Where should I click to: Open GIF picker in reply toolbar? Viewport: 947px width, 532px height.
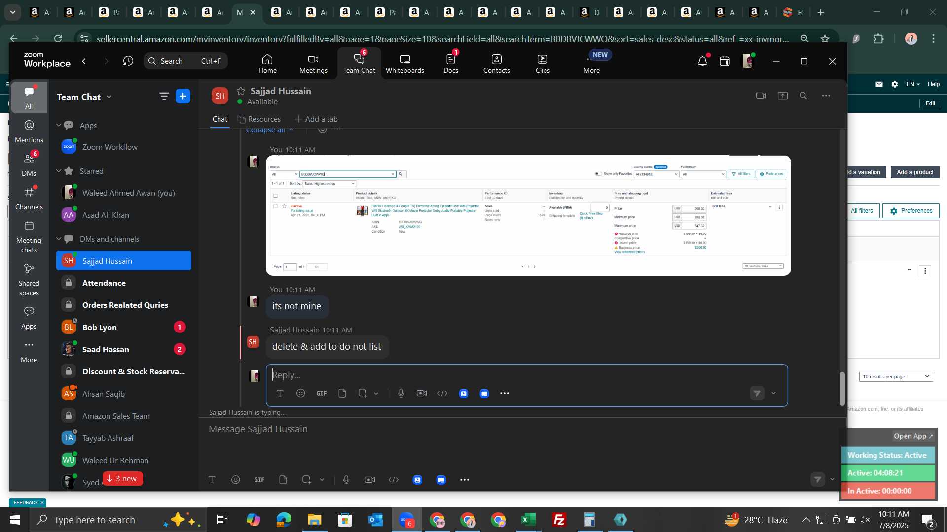pyautogui.click(x=322, y=393)
